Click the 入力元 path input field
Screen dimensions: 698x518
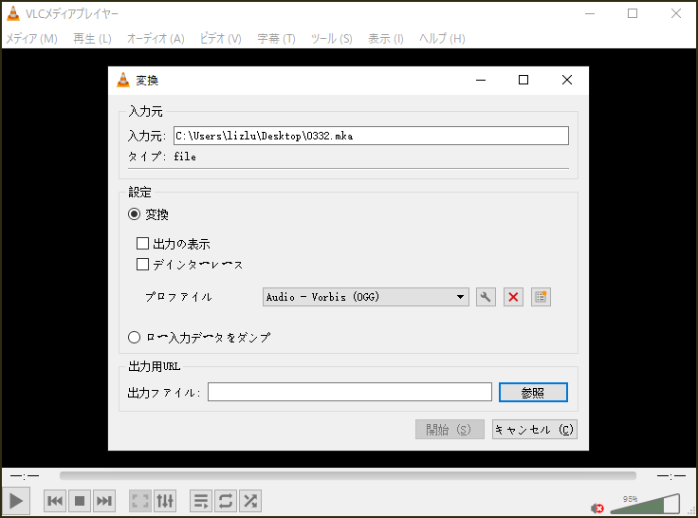click(x=371, y=136)
